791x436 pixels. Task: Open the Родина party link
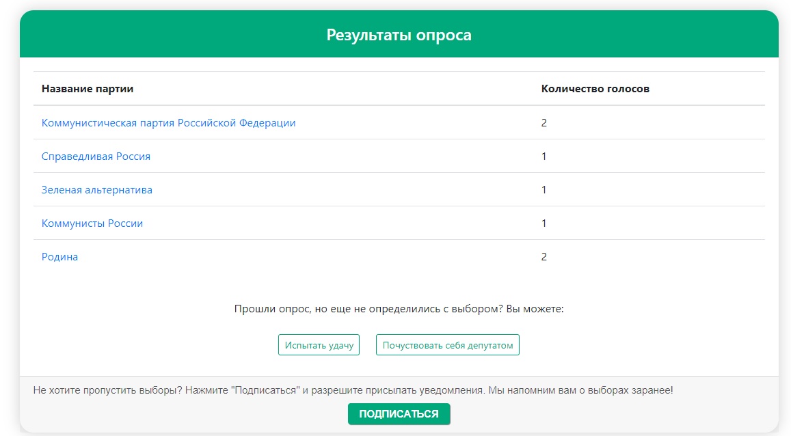[59, 257]
